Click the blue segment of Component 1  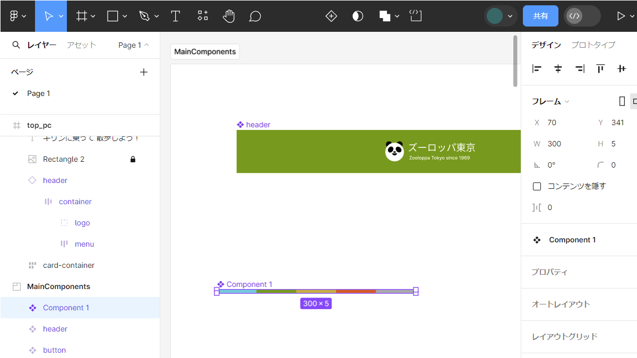click(238, 291)
